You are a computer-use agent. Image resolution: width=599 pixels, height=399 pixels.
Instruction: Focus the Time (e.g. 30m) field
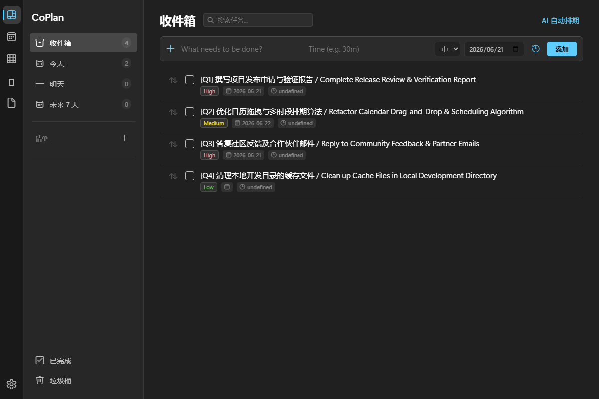(367, 49)
